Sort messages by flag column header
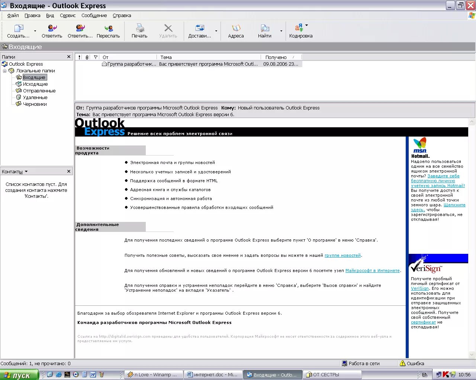This screenshot has height=380, width=476. (x=96, y=57)
